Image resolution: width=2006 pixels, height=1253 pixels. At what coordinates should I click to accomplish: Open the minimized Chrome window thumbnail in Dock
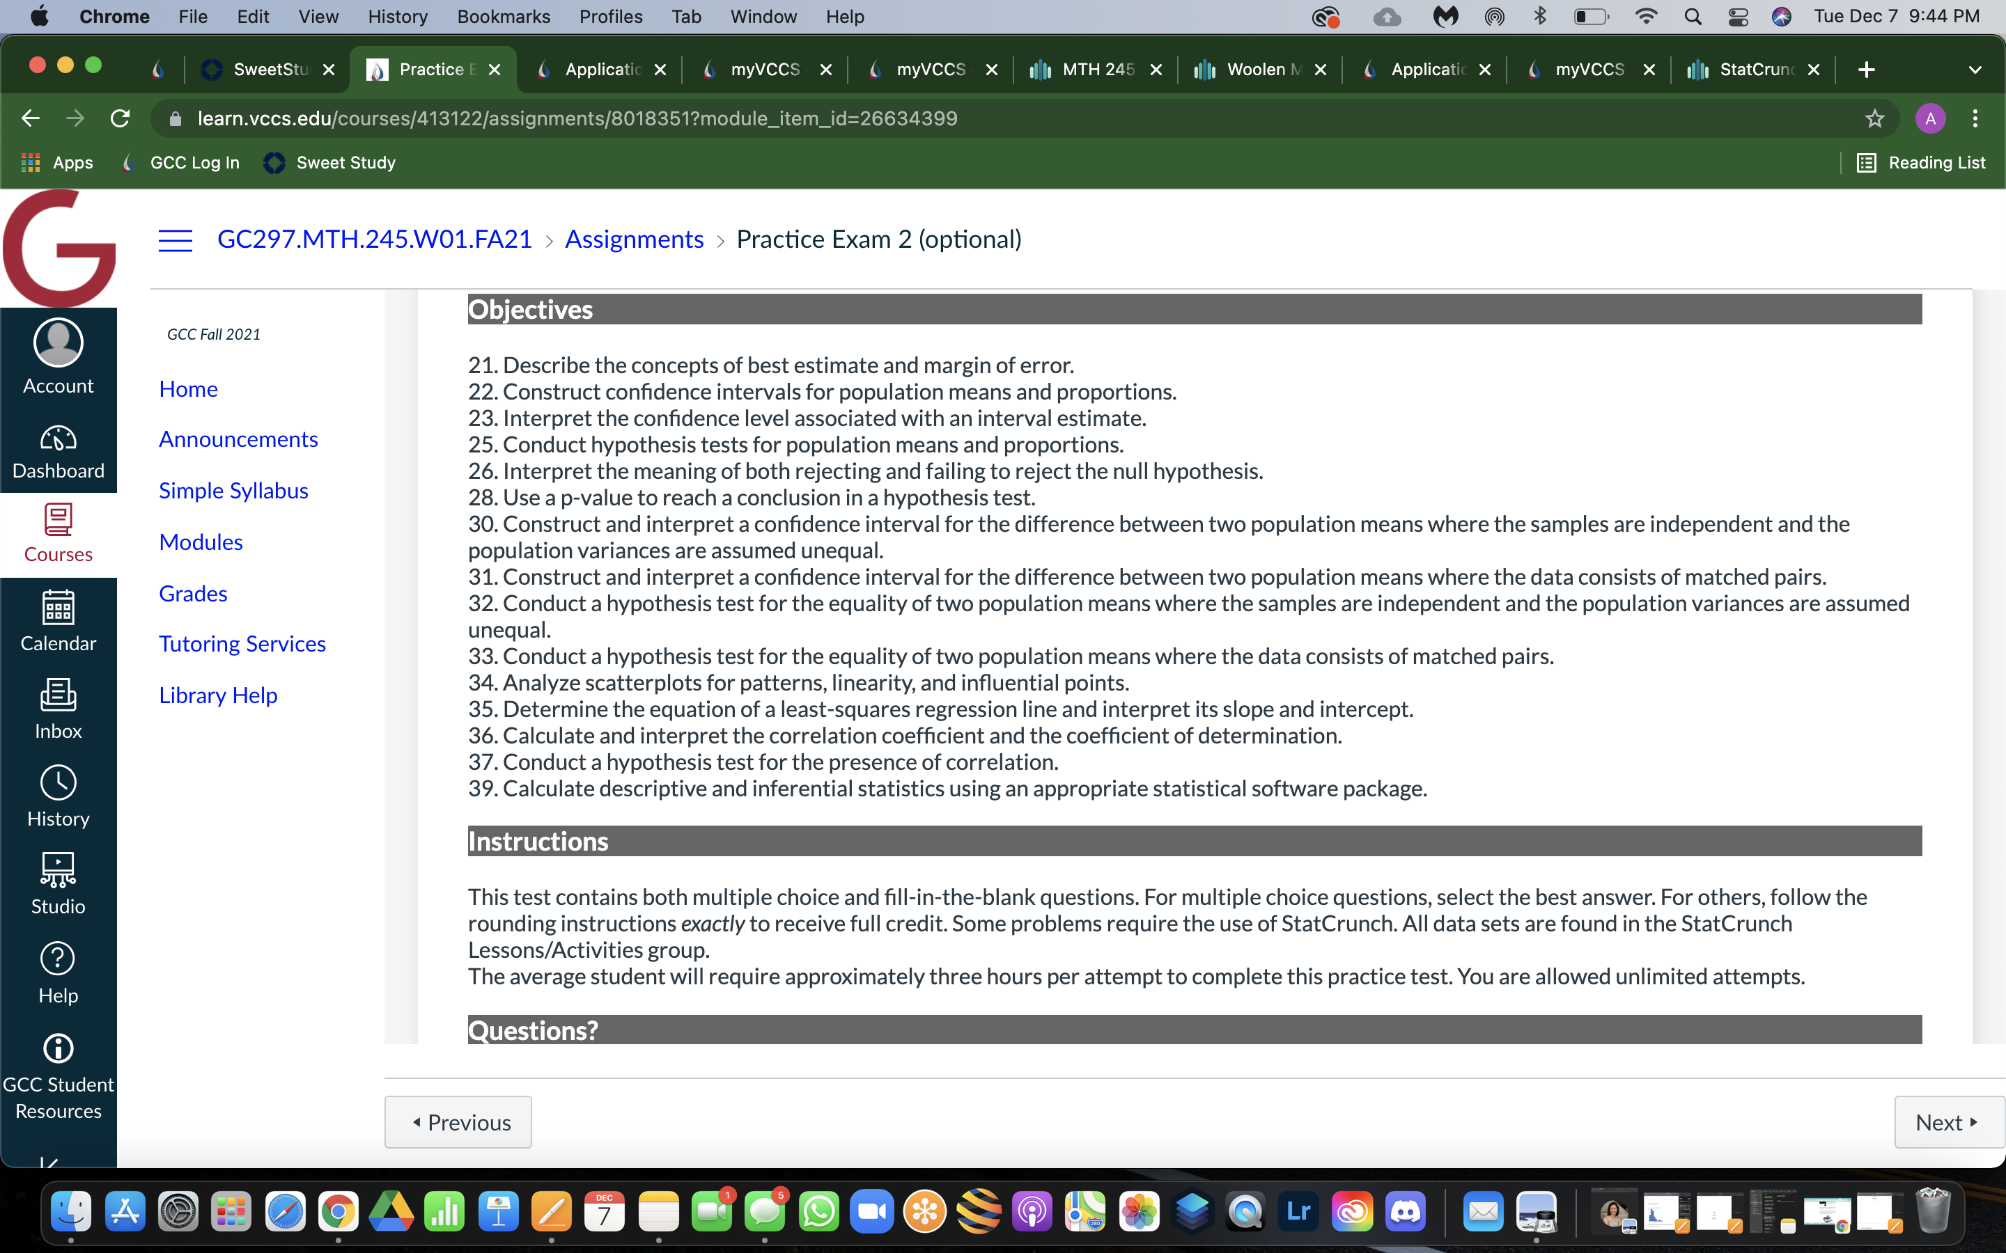tap(1828, 1214)
